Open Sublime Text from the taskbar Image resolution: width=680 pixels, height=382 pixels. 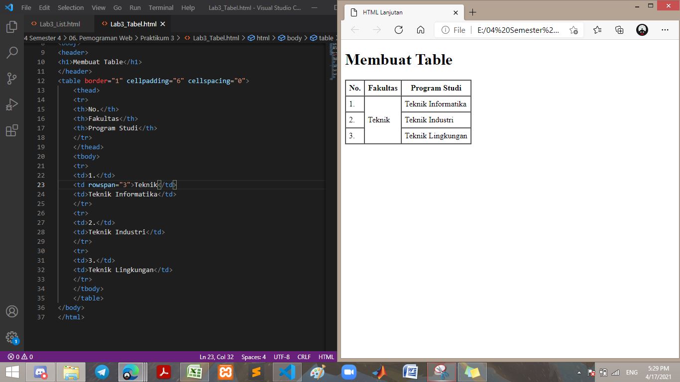tap(255, 372)
